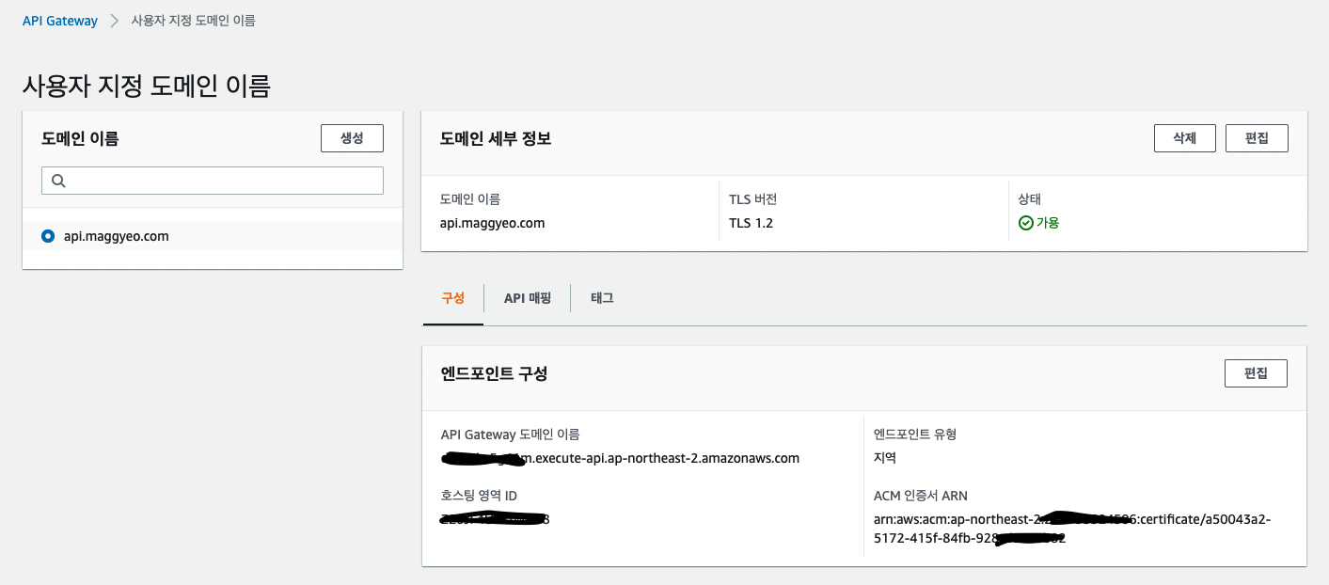The width and height of the screenshot is (1329, 585).
Task: Click the 호스팅 영역 ID value
Action: pyautogui.click(x=495, y=519)
